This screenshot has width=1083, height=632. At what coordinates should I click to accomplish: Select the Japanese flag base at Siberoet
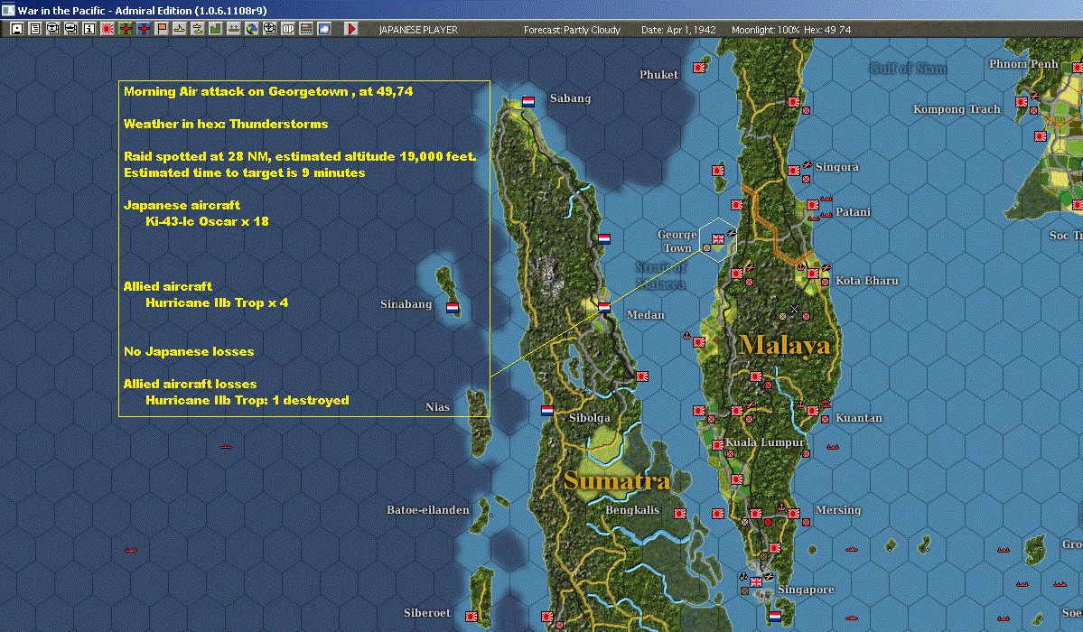[471, 616]
